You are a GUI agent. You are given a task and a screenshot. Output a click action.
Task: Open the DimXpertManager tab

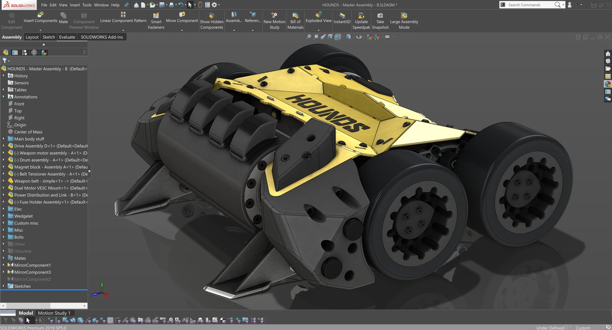tap(34, 52)
